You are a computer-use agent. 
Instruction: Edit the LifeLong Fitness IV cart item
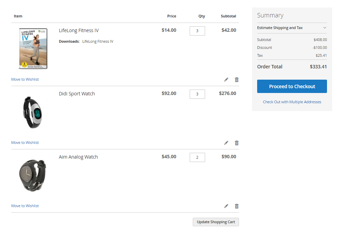coord(226,80)
